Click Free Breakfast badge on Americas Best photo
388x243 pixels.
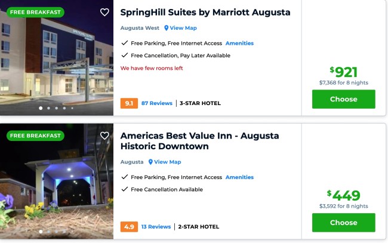tap(35, 136)
